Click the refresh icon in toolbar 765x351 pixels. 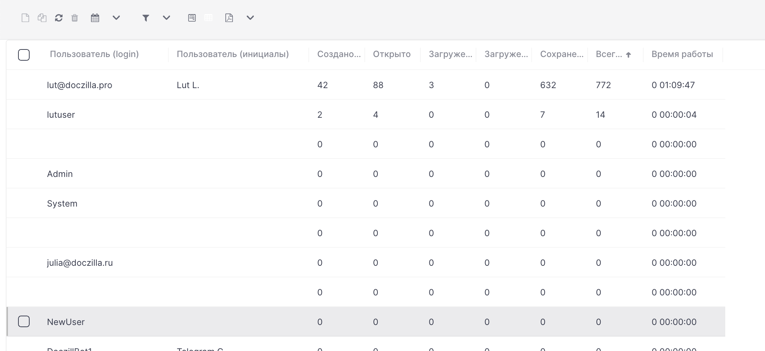point(59,18)
